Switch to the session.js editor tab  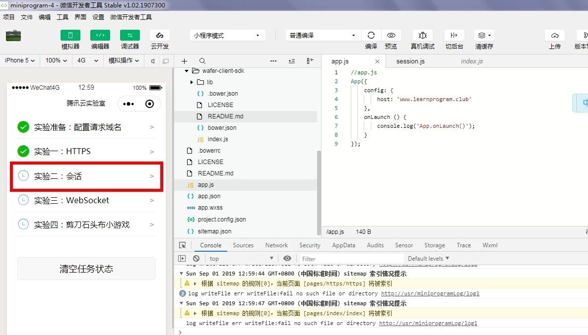click(x=410, y=61)
